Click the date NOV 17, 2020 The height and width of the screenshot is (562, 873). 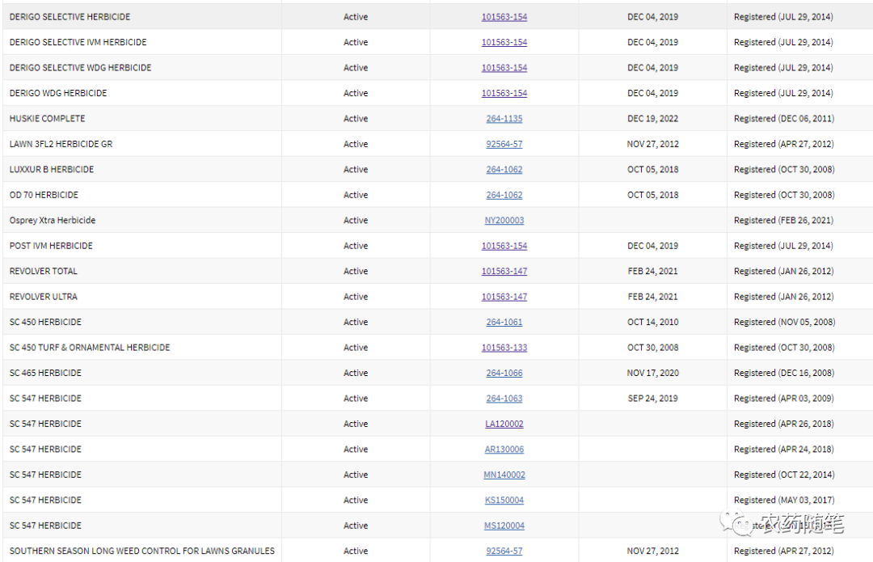(x=652, y=373)
